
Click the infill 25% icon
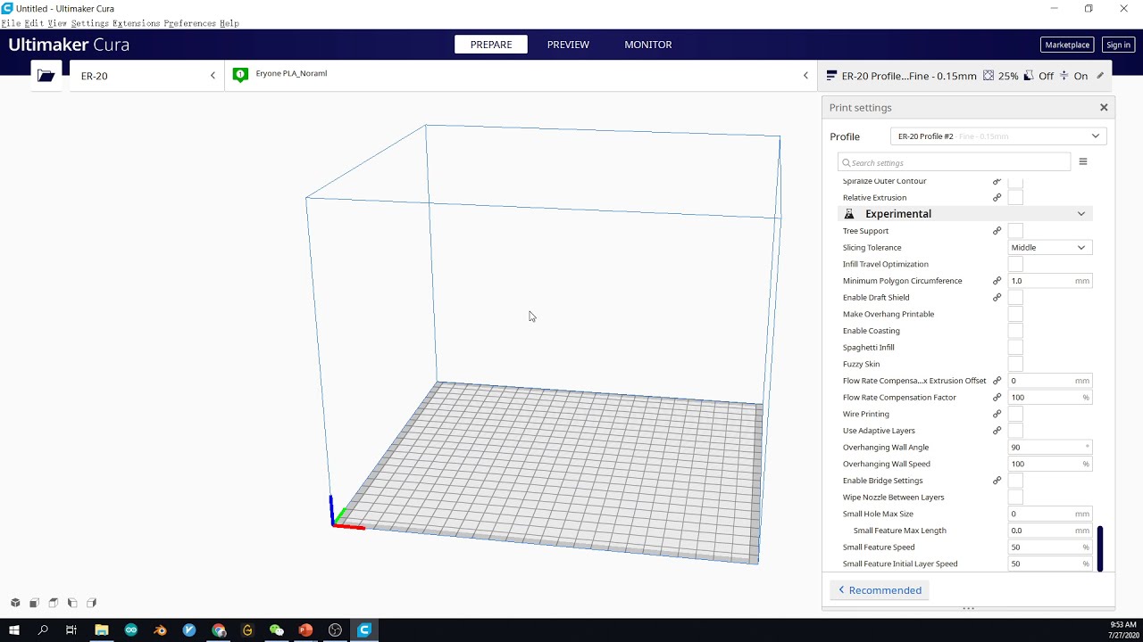pos(989,76)
